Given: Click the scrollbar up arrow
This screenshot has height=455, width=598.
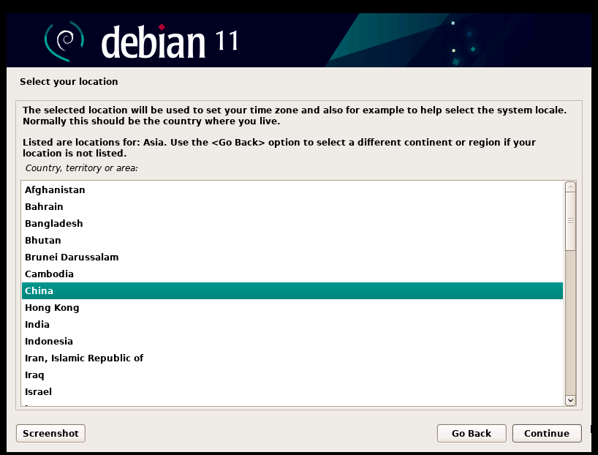Looking at the screenshot, I should click(x=570, y=187).
